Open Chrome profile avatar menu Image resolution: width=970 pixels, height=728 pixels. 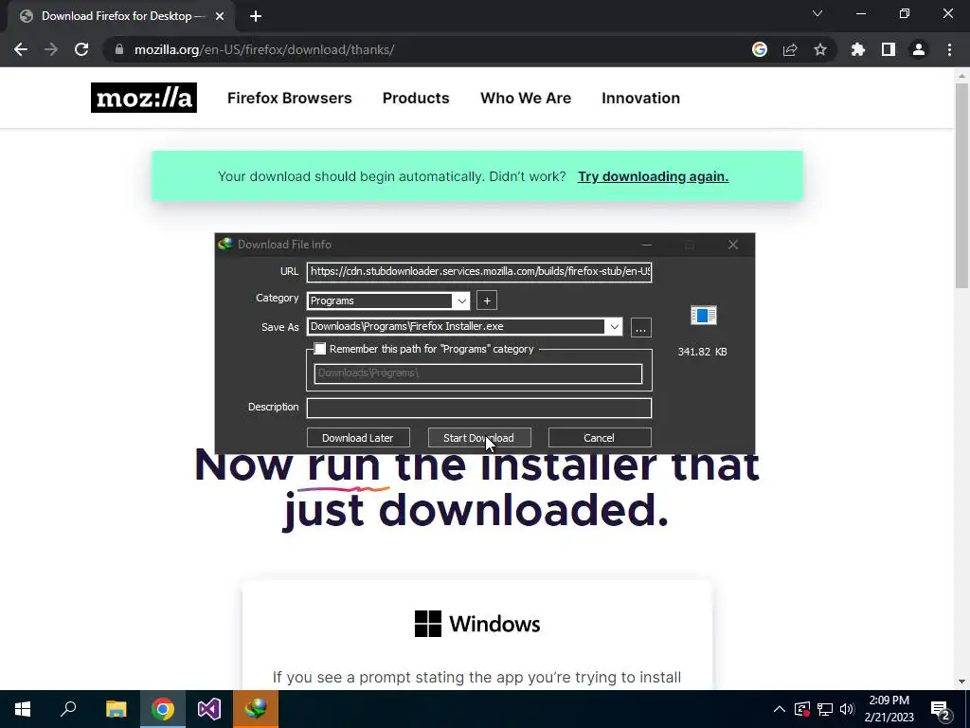(919, 49)
